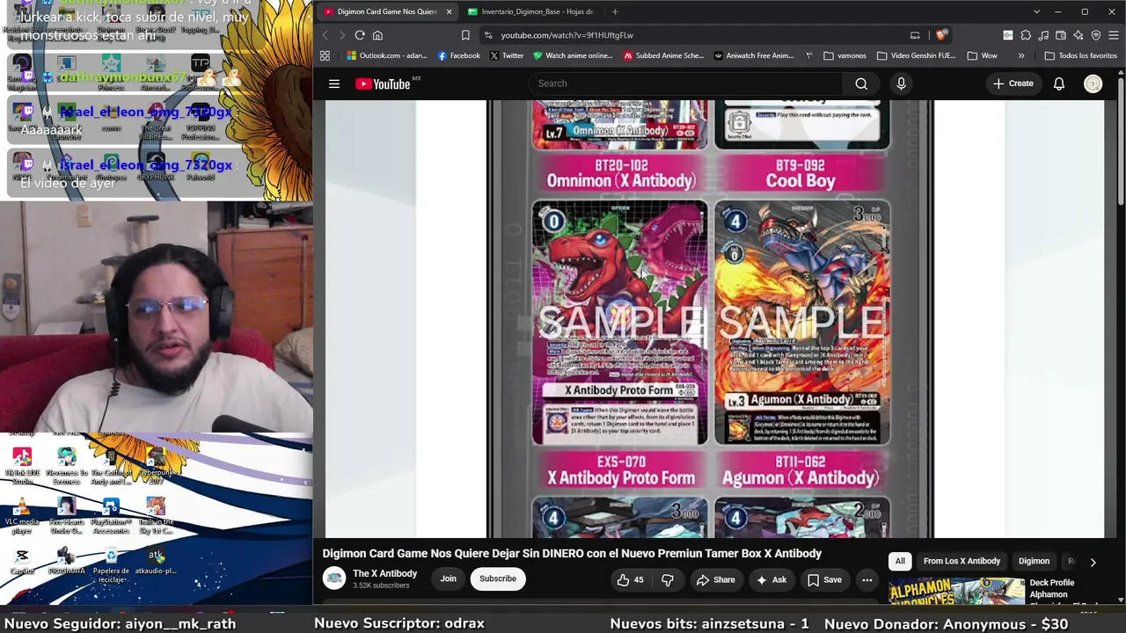1126x633 pixels.
Task: Focus the YouTube search field
Action: click(x=686, y=84)
